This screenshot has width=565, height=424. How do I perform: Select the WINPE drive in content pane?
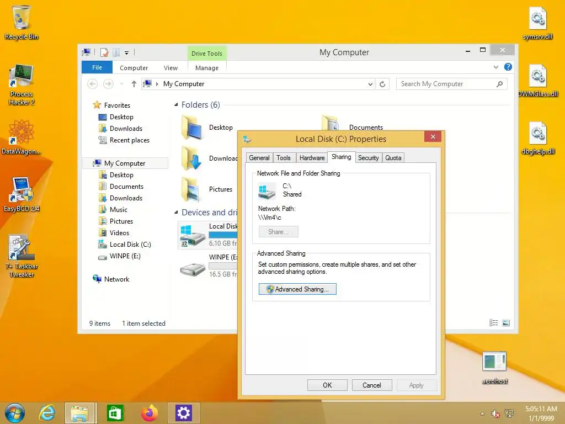click(x=208, y=266)
